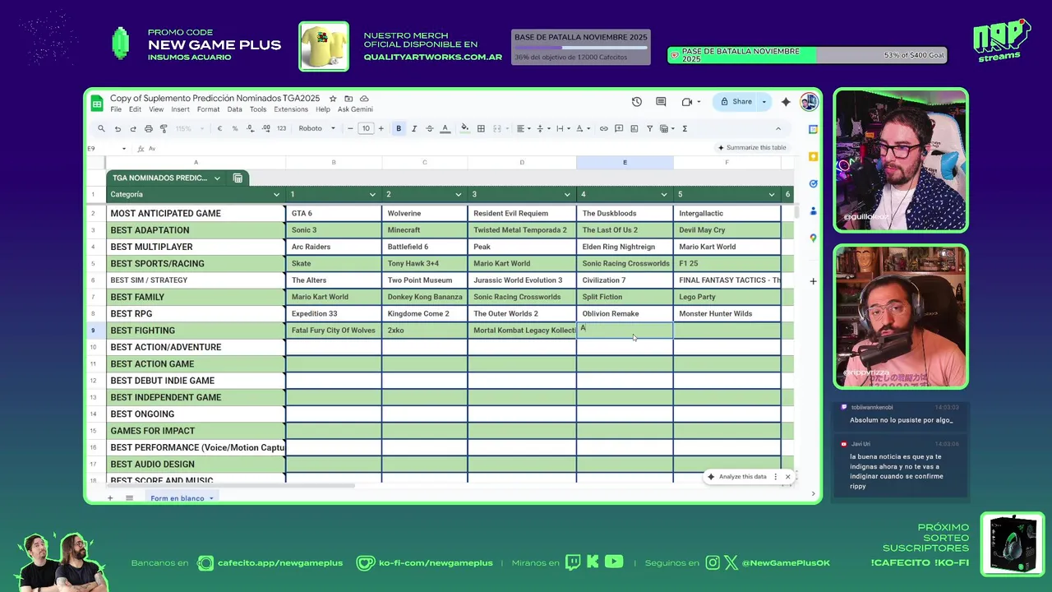The width and height of the screenshot is (1052, 592).
Task: Open the borders tool
Action: 481,128
